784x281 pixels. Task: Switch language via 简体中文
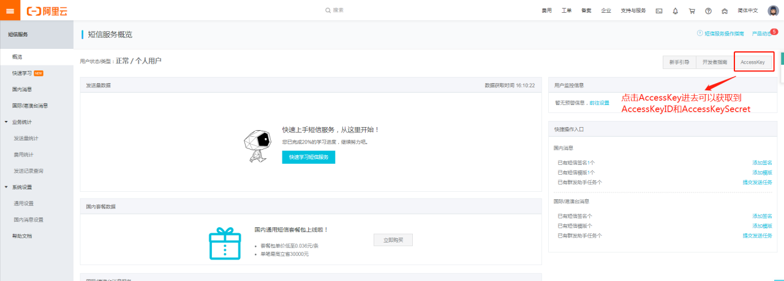748,10
